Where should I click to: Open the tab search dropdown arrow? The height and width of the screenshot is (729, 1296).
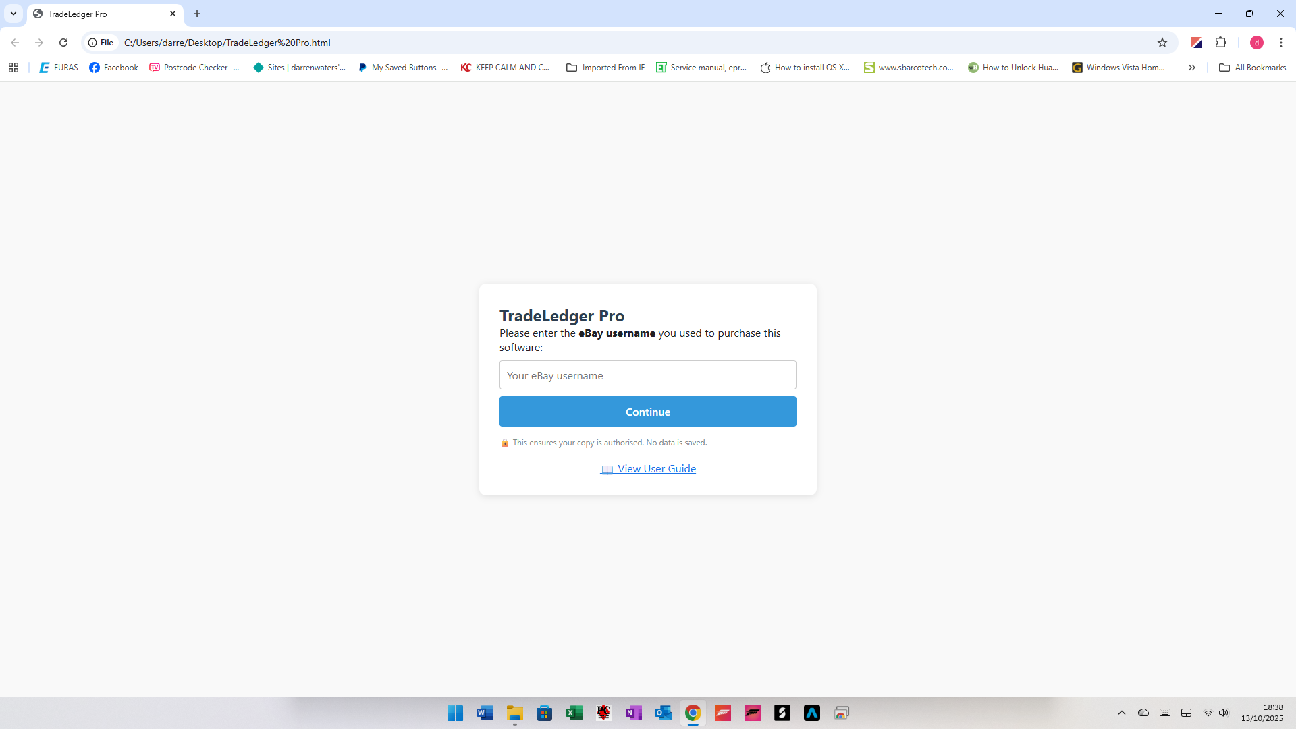13,13
